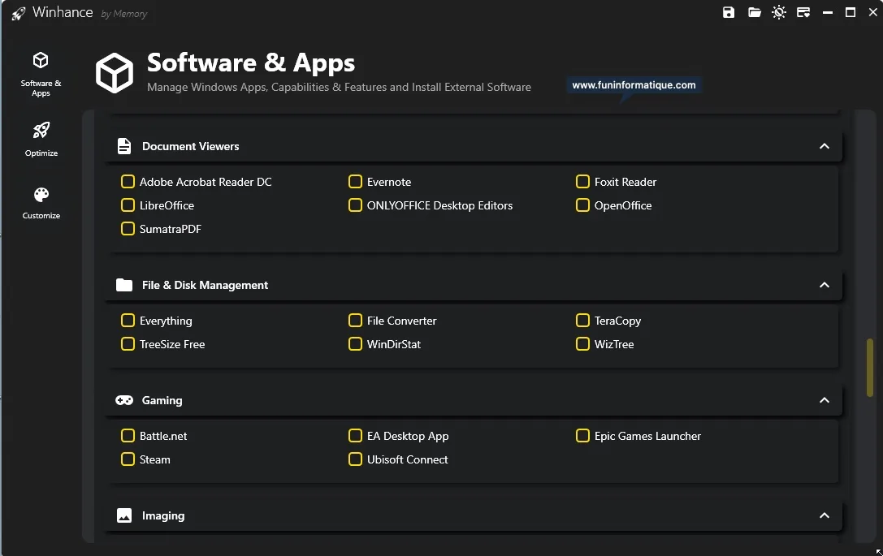The image size is (883, 556).
Task: Expand the Imaging section chevron
Action: click(824, 515)
